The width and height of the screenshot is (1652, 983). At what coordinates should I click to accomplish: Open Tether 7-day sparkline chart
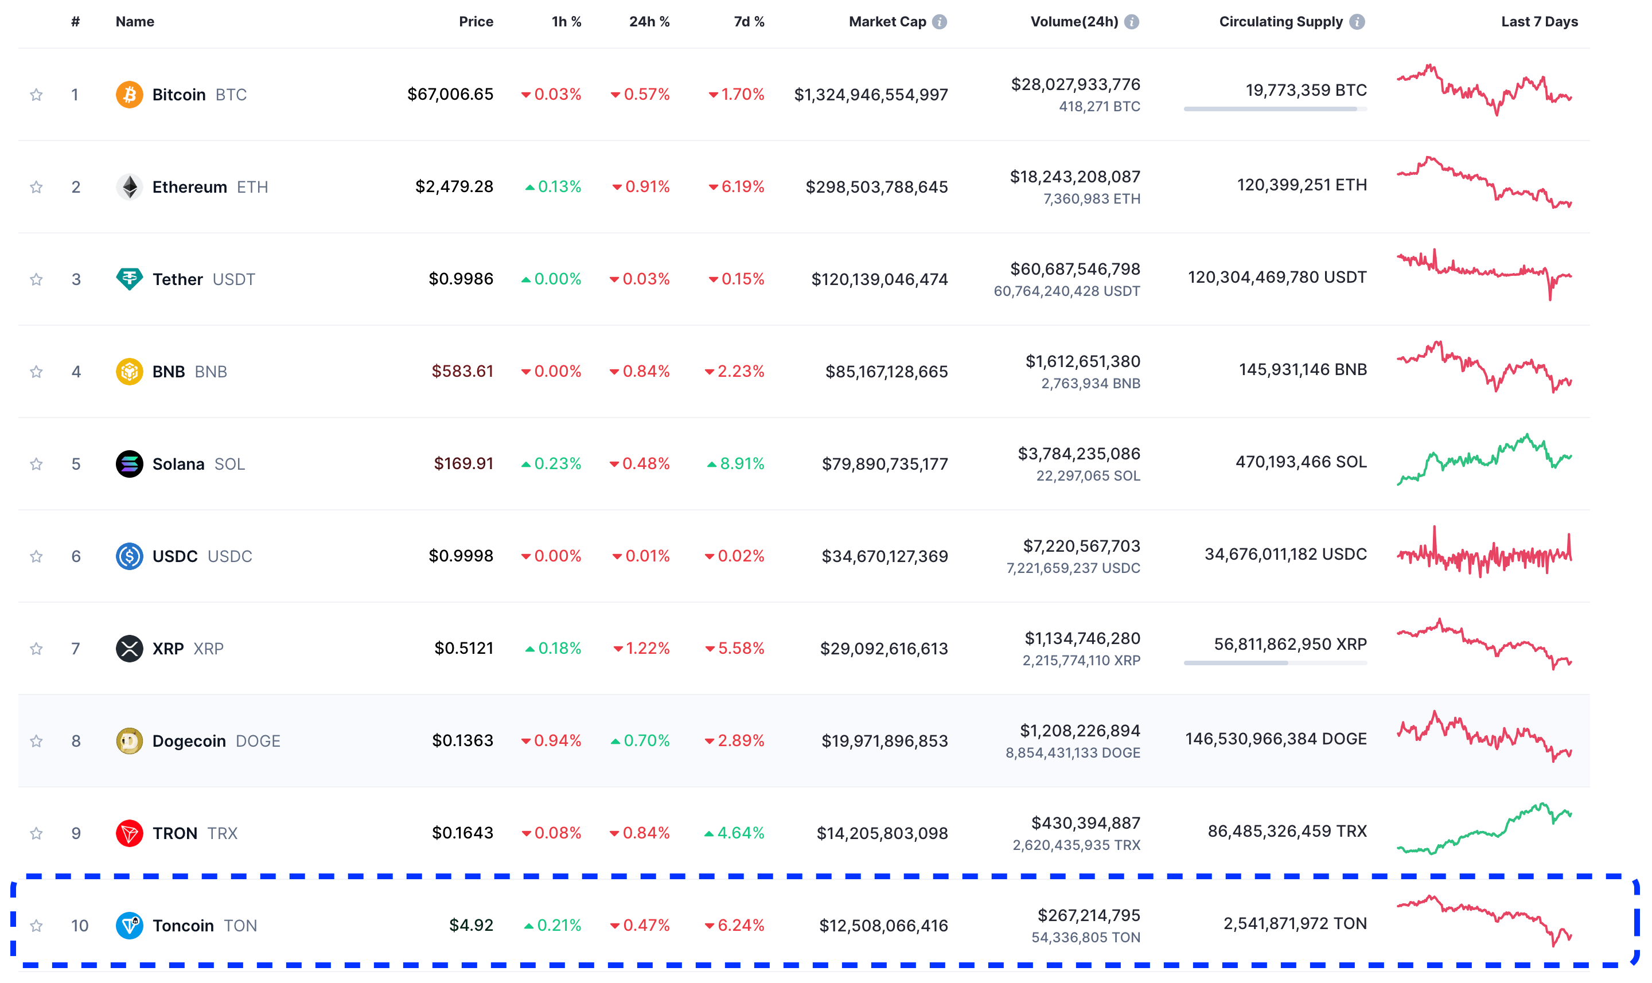[x=1484, y=274]
